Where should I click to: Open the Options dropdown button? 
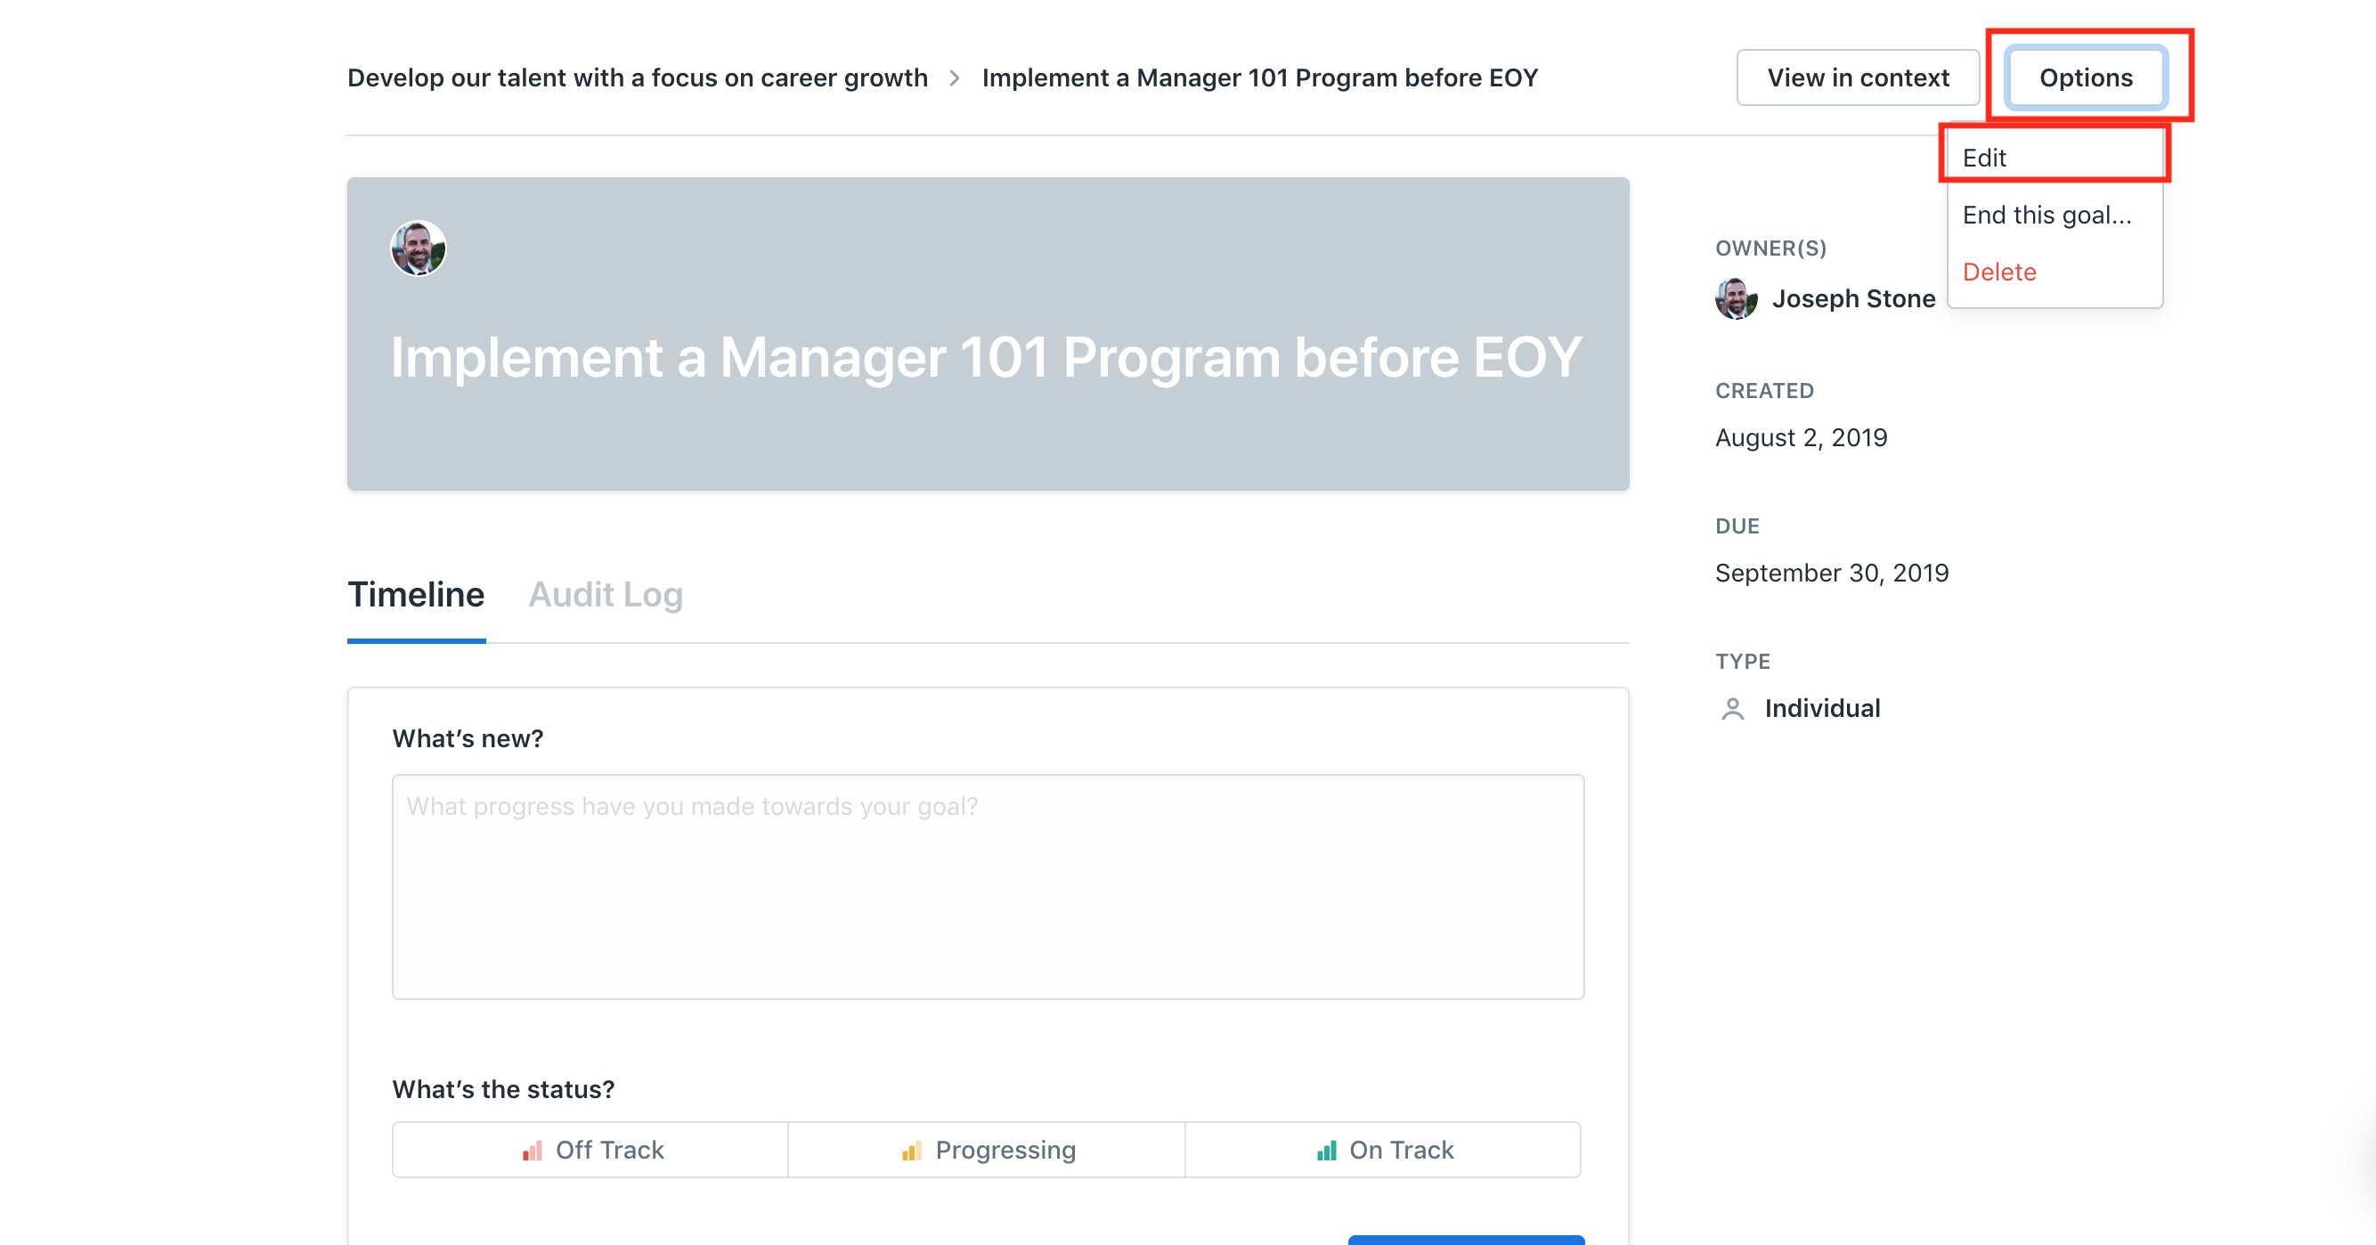point(2086,77)
